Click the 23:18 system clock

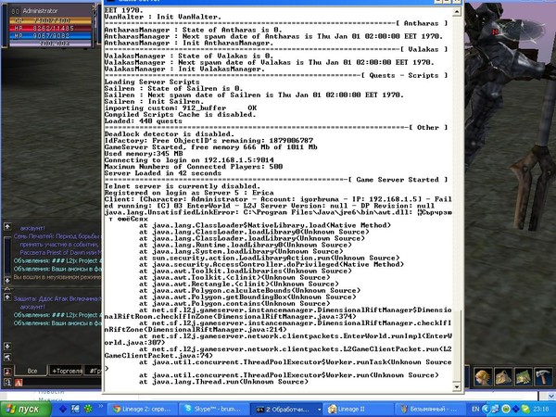[x=540, y=410]
